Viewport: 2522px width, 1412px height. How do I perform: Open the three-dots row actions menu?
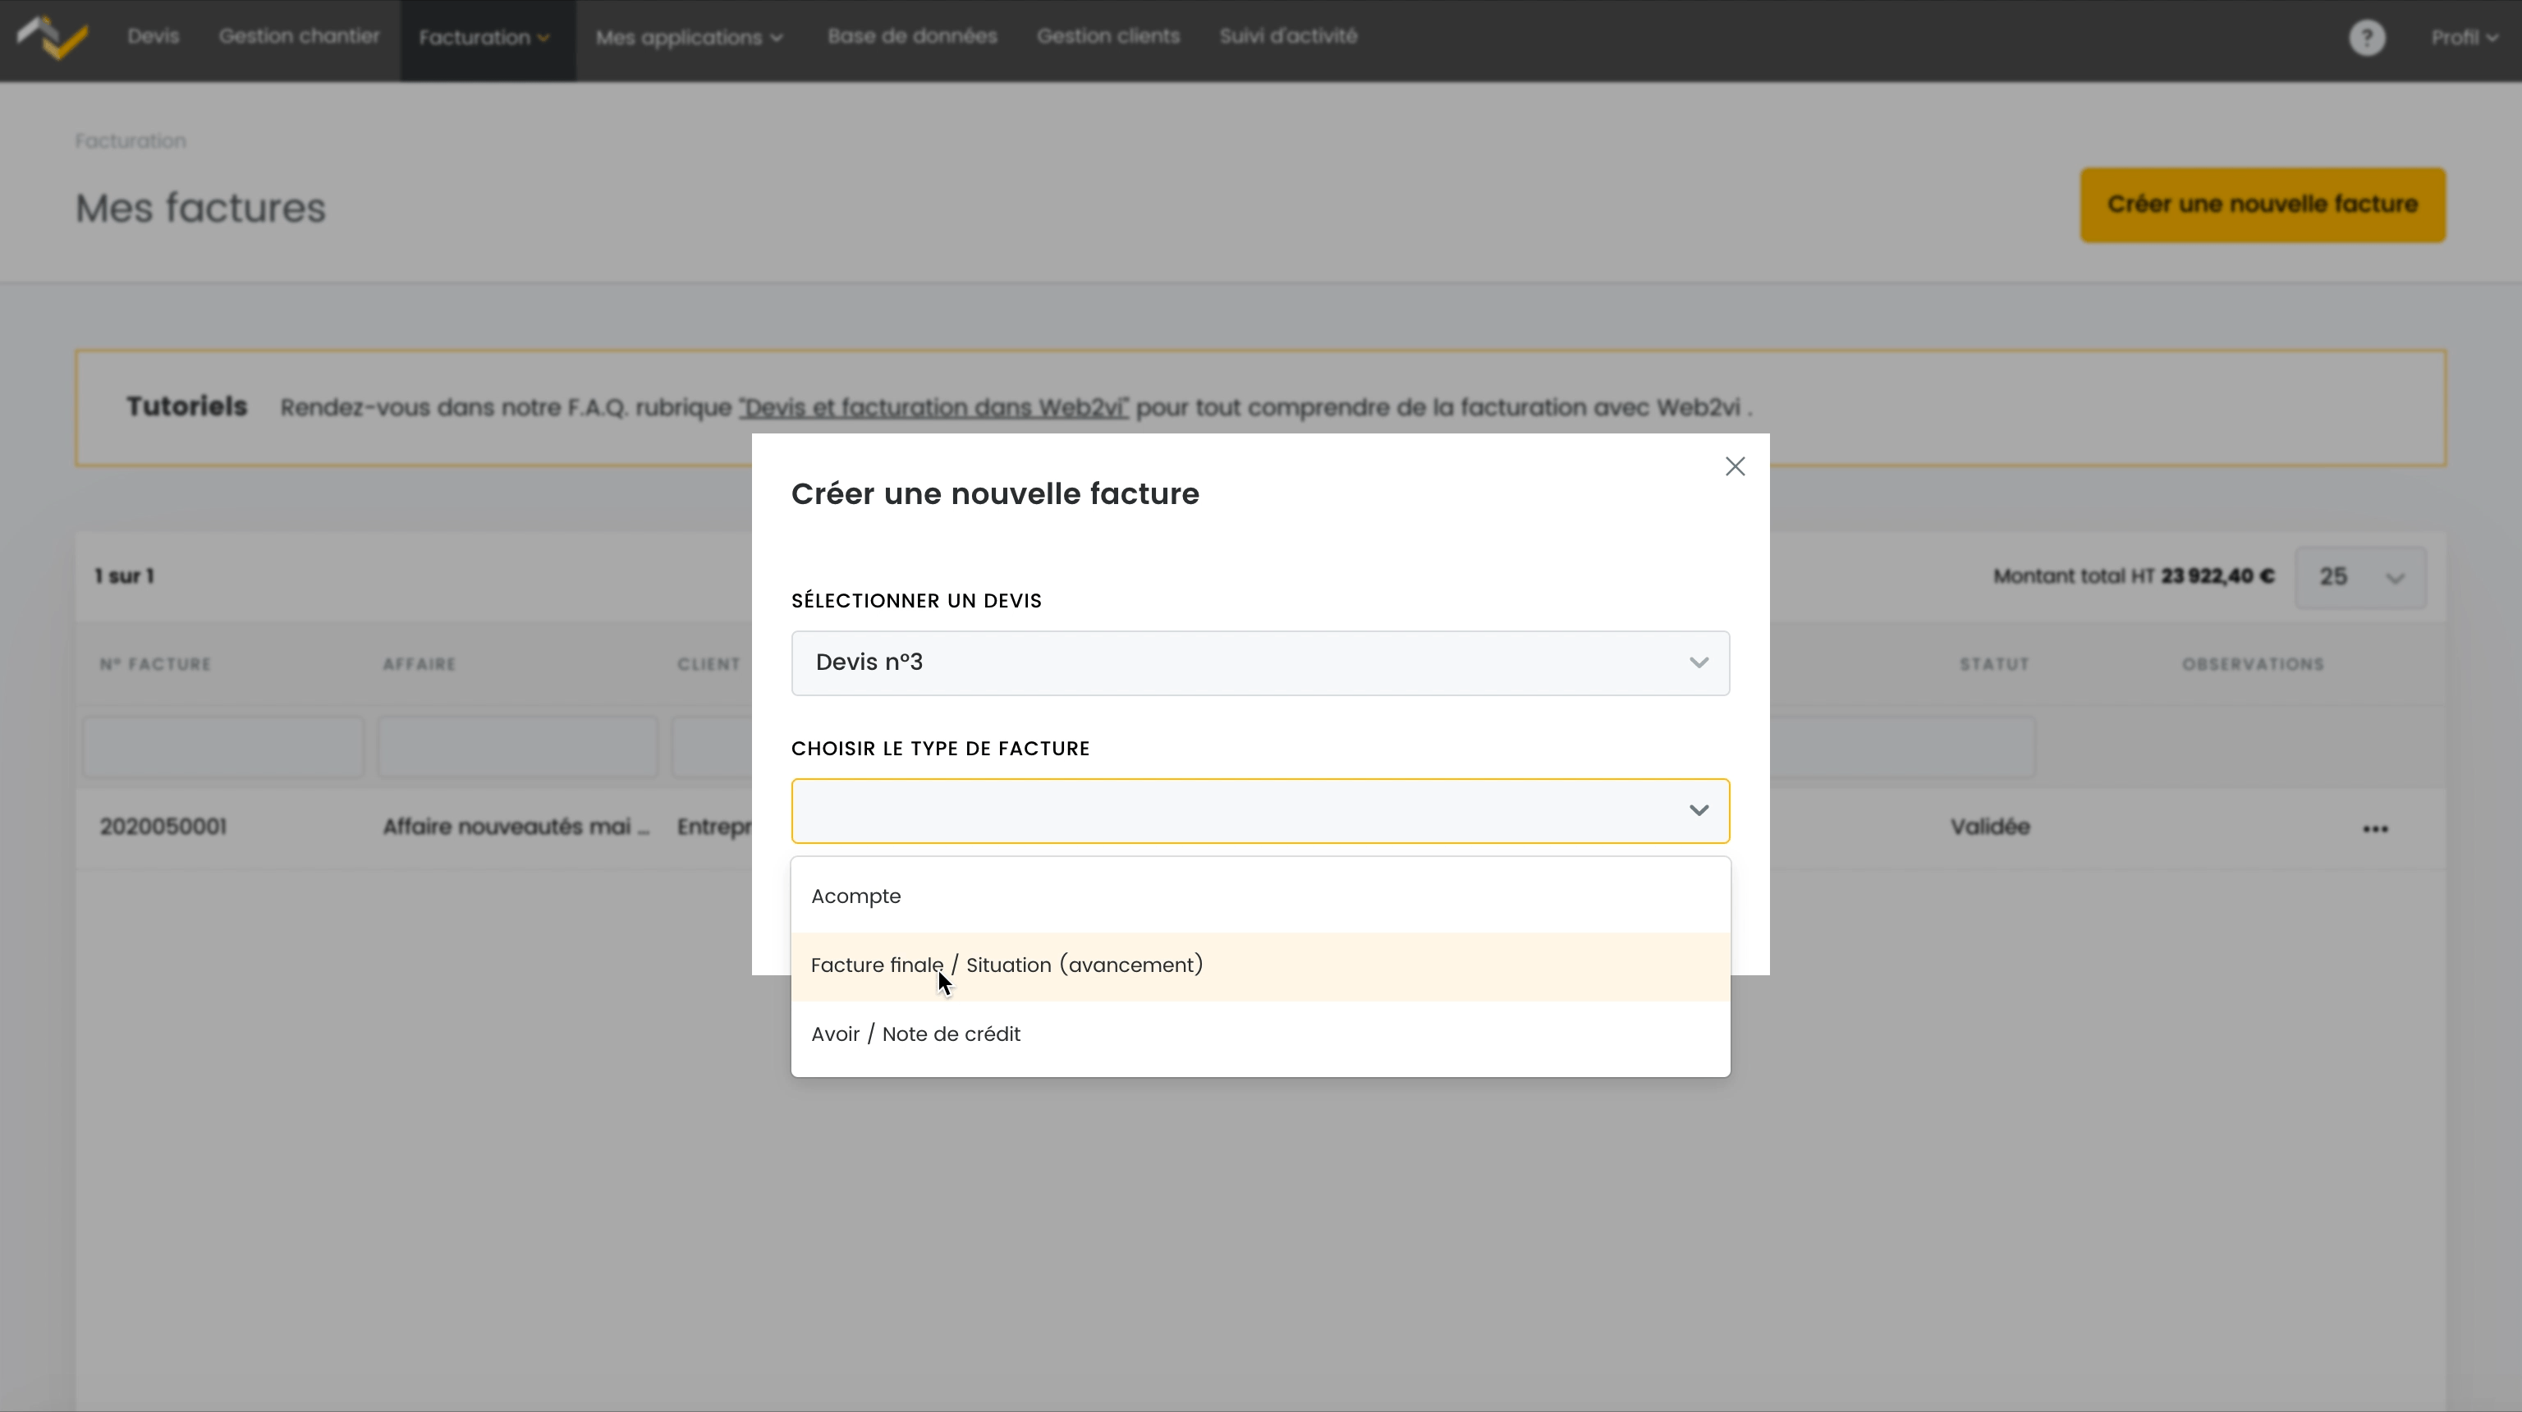(2375, 828)
